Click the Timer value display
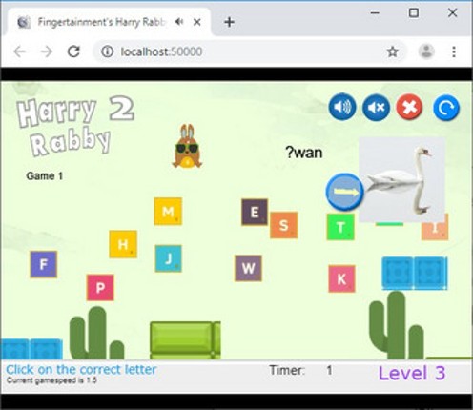The height and width of the screenshot is (410, 473). tap(329, 370)
